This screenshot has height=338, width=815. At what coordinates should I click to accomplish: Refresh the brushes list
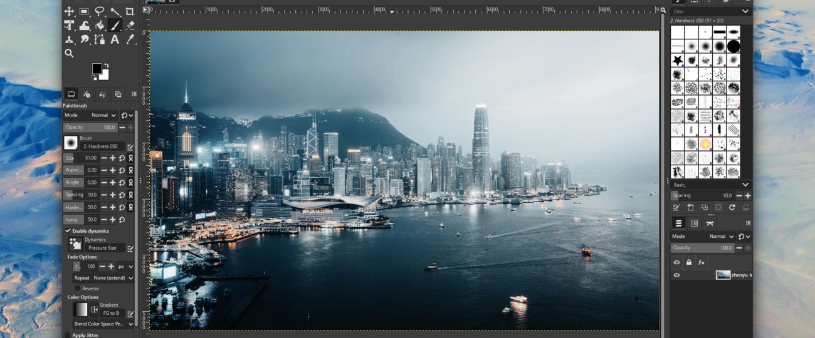(x=732, y=207)
